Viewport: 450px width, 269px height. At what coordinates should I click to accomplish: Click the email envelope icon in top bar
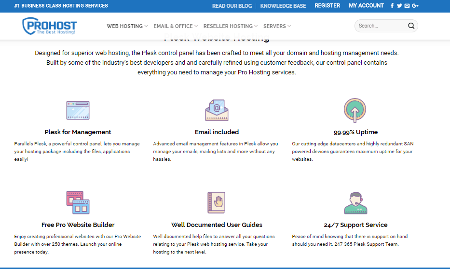tap(407, 6)
